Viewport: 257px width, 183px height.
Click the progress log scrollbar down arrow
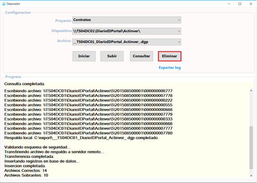tap(251, 176)
